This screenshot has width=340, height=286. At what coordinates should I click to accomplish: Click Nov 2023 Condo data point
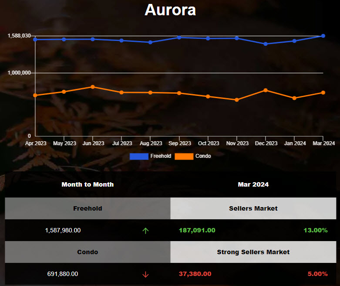pos(237,100)
